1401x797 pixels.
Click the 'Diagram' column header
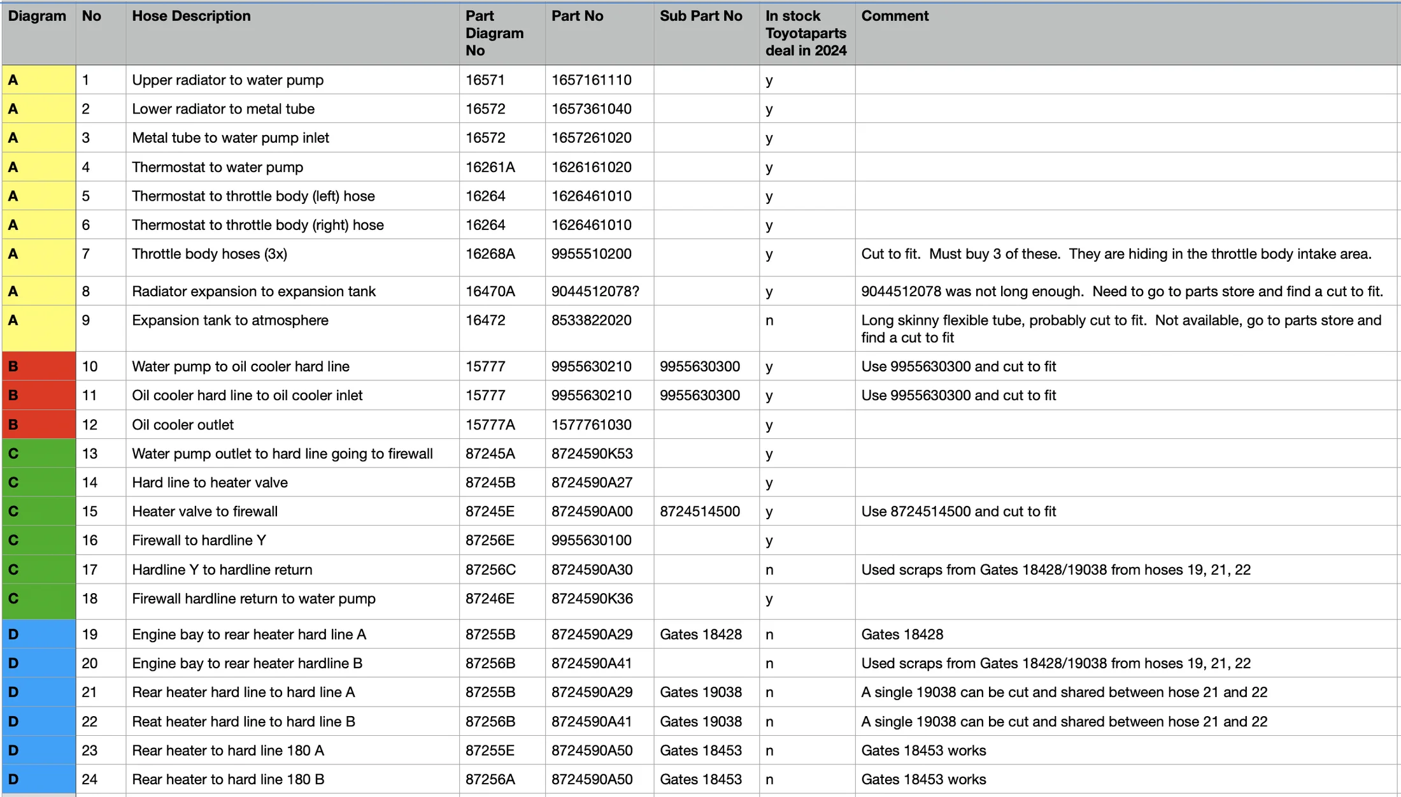click(38, 17)
